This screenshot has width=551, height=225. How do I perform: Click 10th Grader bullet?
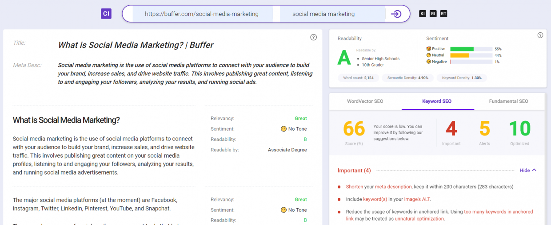pos(373,65)
